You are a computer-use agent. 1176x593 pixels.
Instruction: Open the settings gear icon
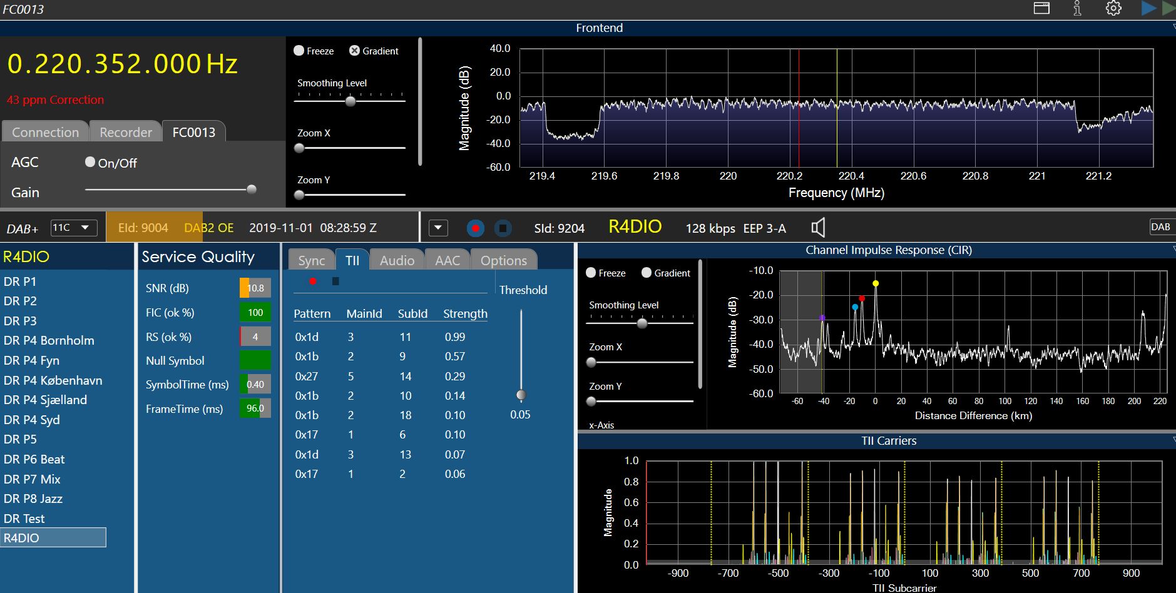(x=1113, y=9)
